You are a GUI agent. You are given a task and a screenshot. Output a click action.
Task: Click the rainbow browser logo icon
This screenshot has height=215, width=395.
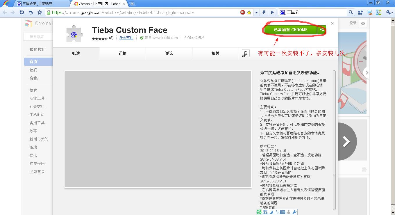[6, 3]
